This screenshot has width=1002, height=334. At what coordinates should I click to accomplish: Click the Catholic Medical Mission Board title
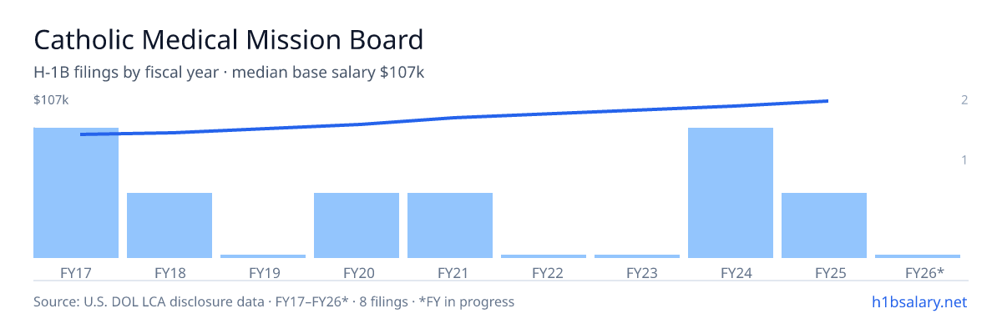(x=228, y=39)
